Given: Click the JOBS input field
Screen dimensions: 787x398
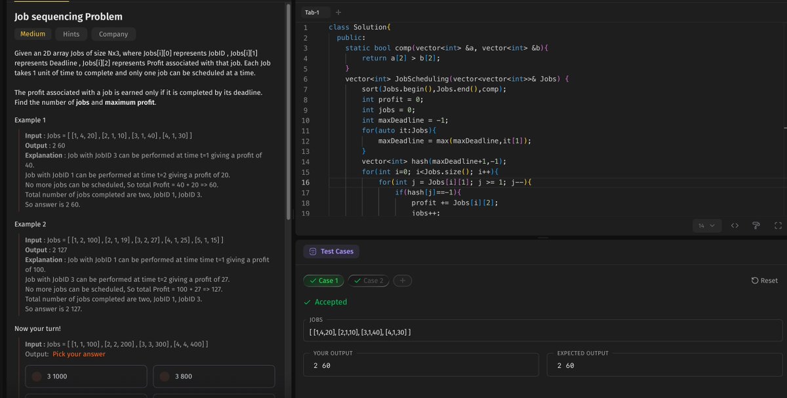Looking at the screenshot, I should (544, 332).
